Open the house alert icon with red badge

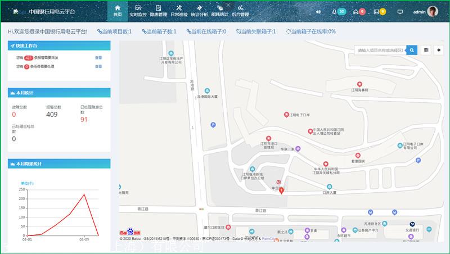point(359,11)
